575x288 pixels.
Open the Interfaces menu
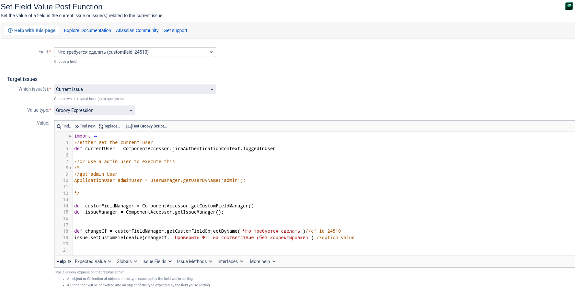(230, 261)
